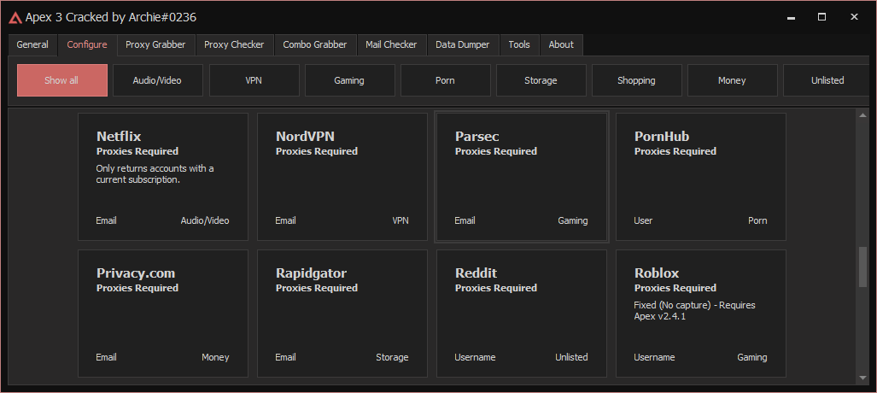
Task: Open the Data Dumper tab
Action: [x=463, y=44]
